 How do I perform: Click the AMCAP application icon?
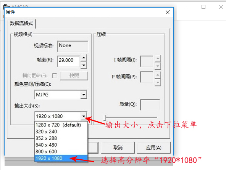6,6
